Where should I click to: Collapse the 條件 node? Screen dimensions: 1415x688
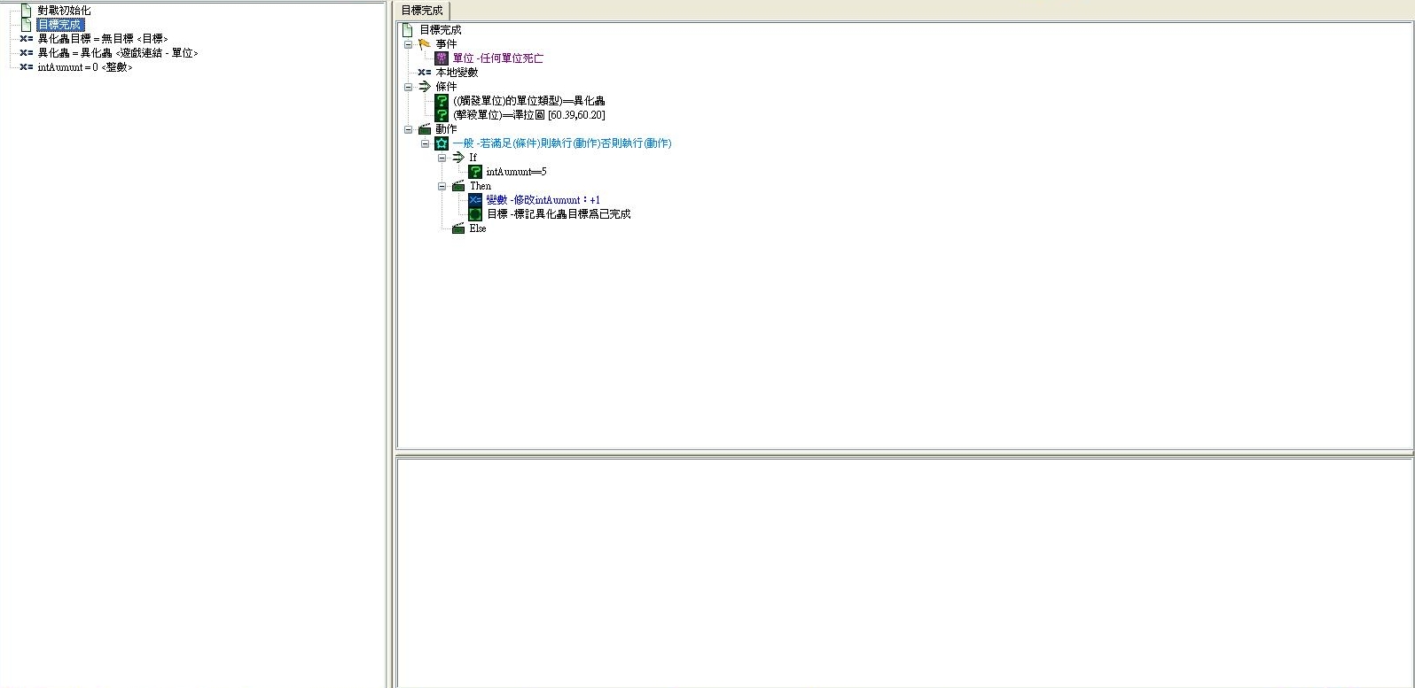coord(408,87)
